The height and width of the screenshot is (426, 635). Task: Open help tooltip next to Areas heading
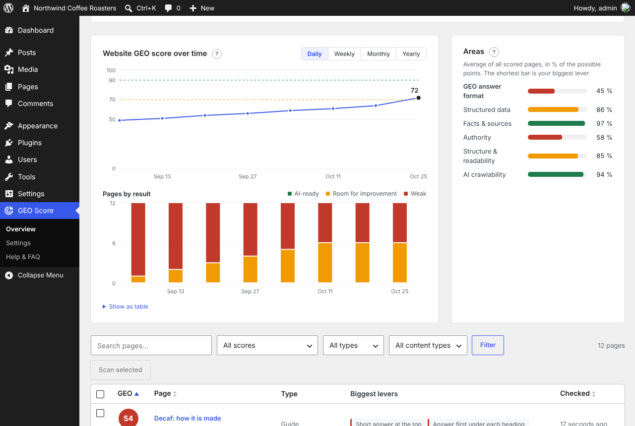(494, 52)
